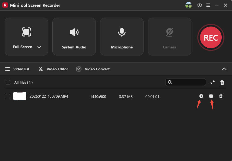The height and width of the screenshot is (161, 232).
Task: Sort the recordings list
Action: (x=212, y=82)
